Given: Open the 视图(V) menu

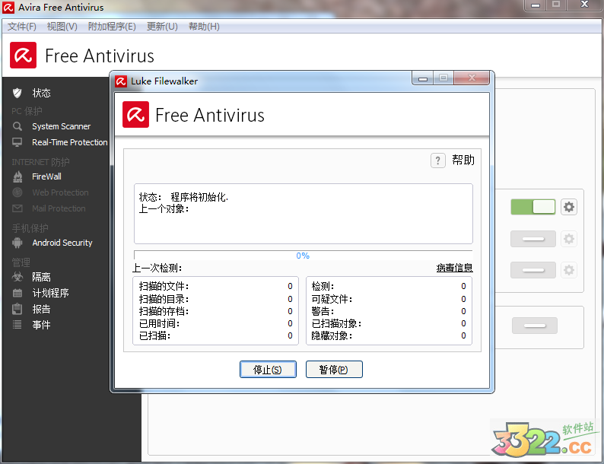Looking at the screenshot, I should coord(62,27).
